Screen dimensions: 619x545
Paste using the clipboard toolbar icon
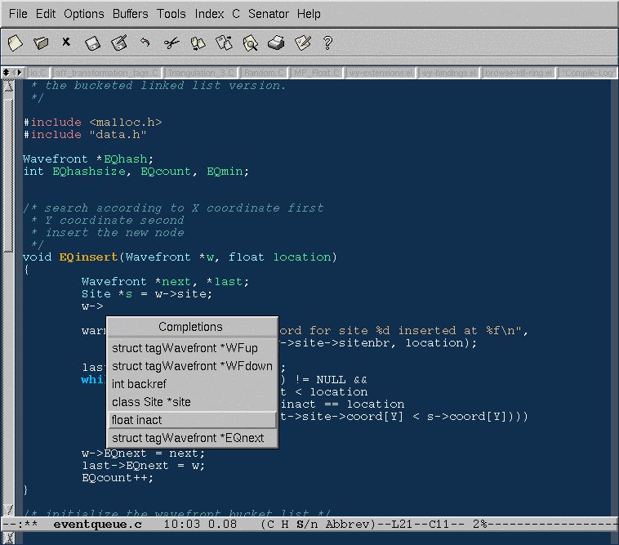pyautogui.click(x=224, y=42)
